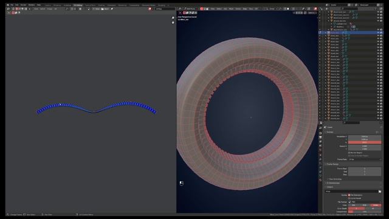
Task: Click the pan hand gizmo in UV editor
Action: pyautogui.click(x=173, y=23)
